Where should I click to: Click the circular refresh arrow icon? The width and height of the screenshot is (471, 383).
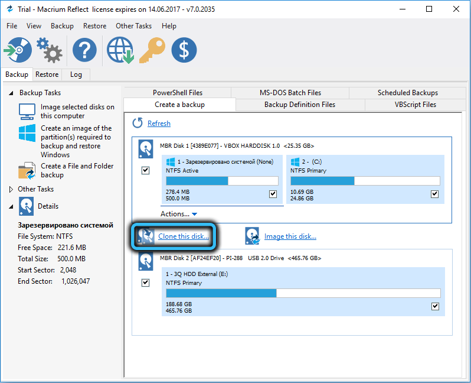click(138, 123)
